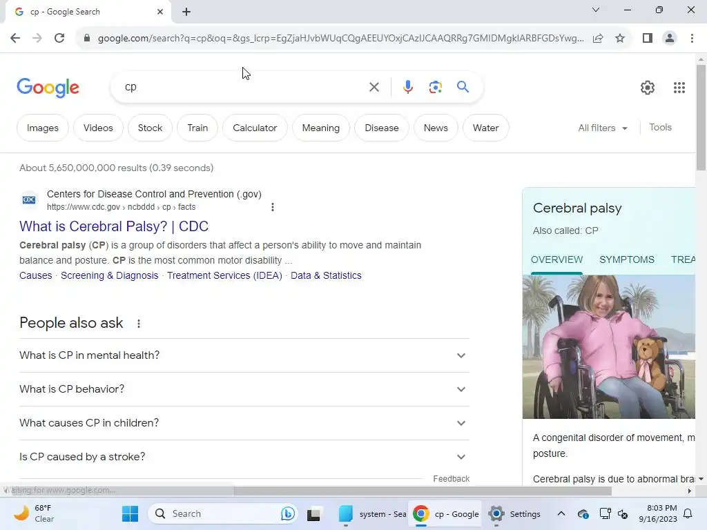Open a new tab with plus button
This screenshot has height=530, width=707.
186,12
